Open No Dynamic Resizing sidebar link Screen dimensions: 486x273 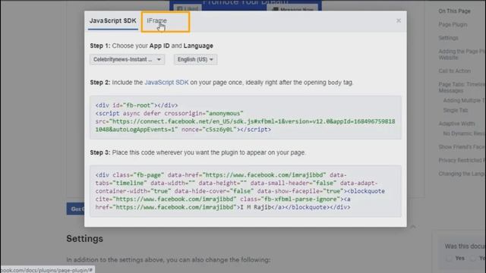(x=464, y=133)
